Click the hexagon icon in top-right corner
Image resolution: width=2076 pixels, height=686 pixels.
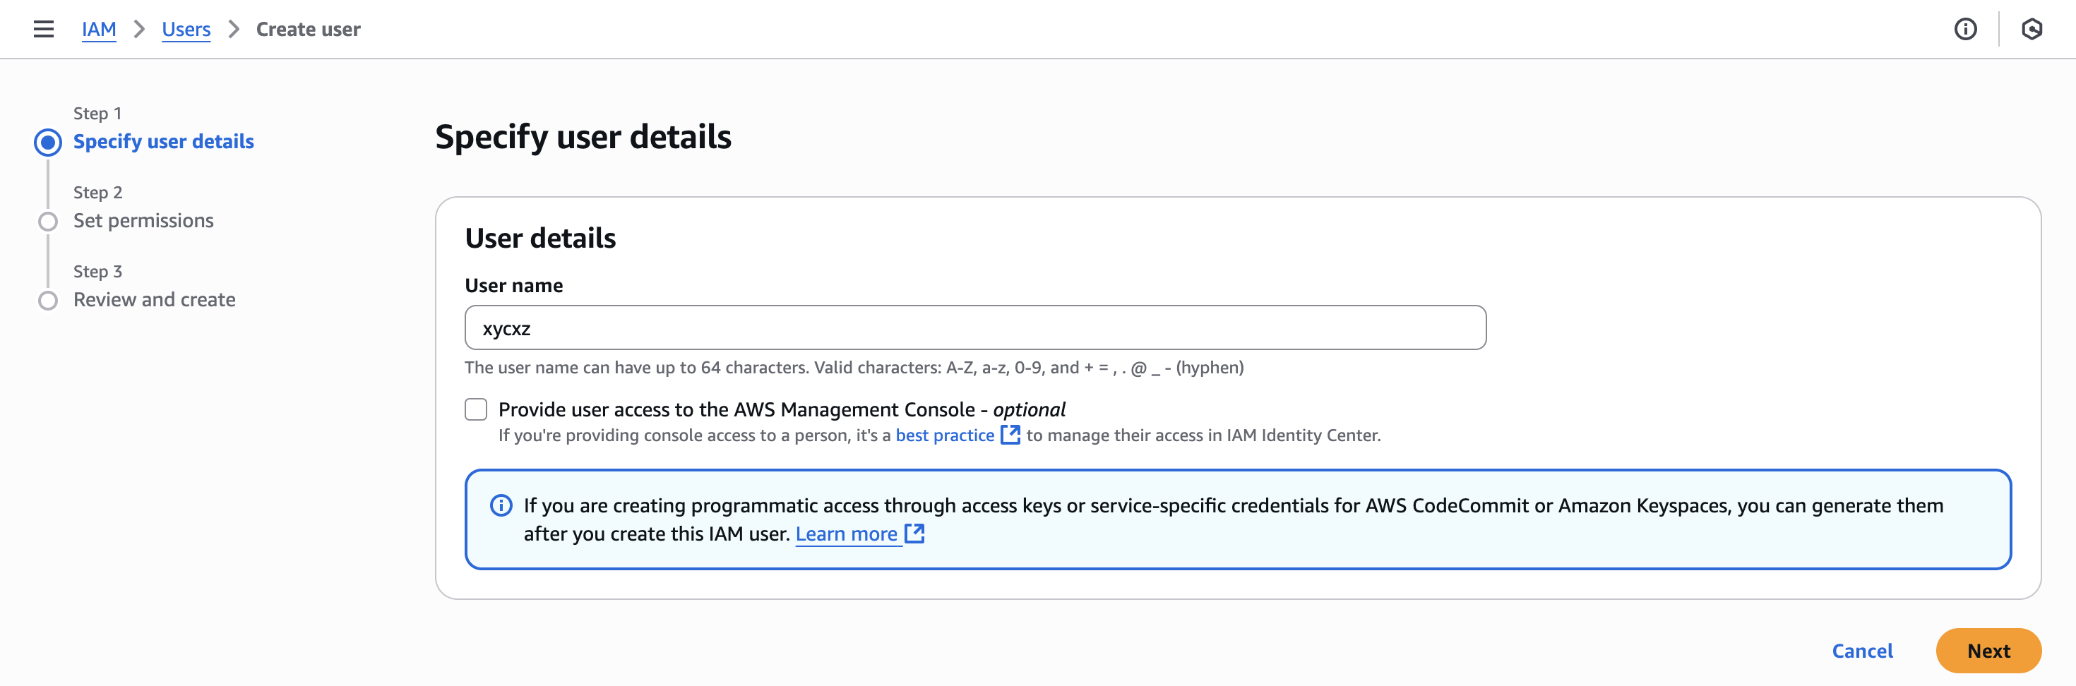coord(2031,29)
